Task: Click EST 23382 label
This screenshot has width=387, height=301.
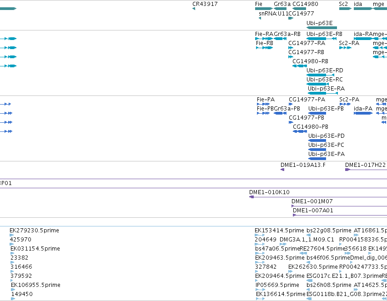Action: click(x=19, y=258)
